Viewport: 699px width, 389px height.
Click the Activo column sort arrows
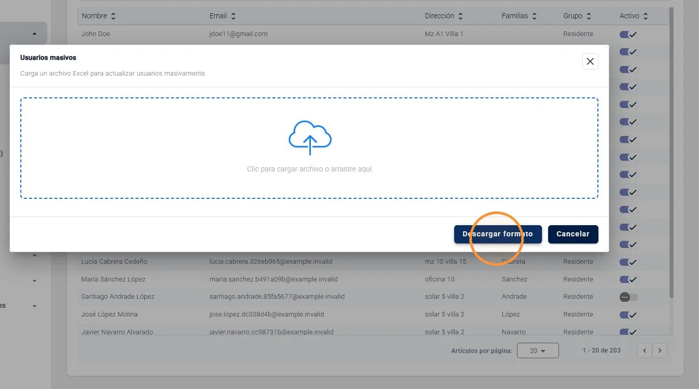[x=646, y=16]
